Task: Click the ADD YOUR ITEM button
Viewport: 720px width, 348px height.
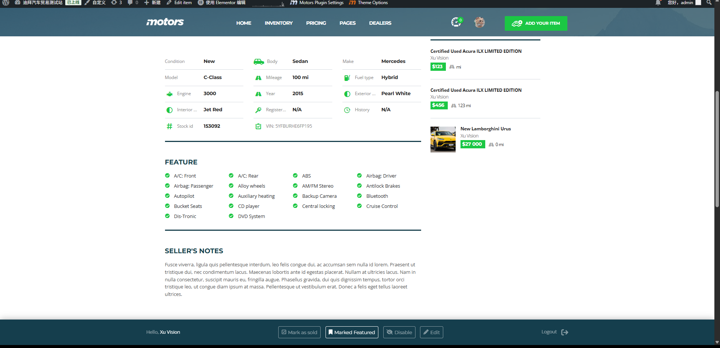Action: (536, 23)
